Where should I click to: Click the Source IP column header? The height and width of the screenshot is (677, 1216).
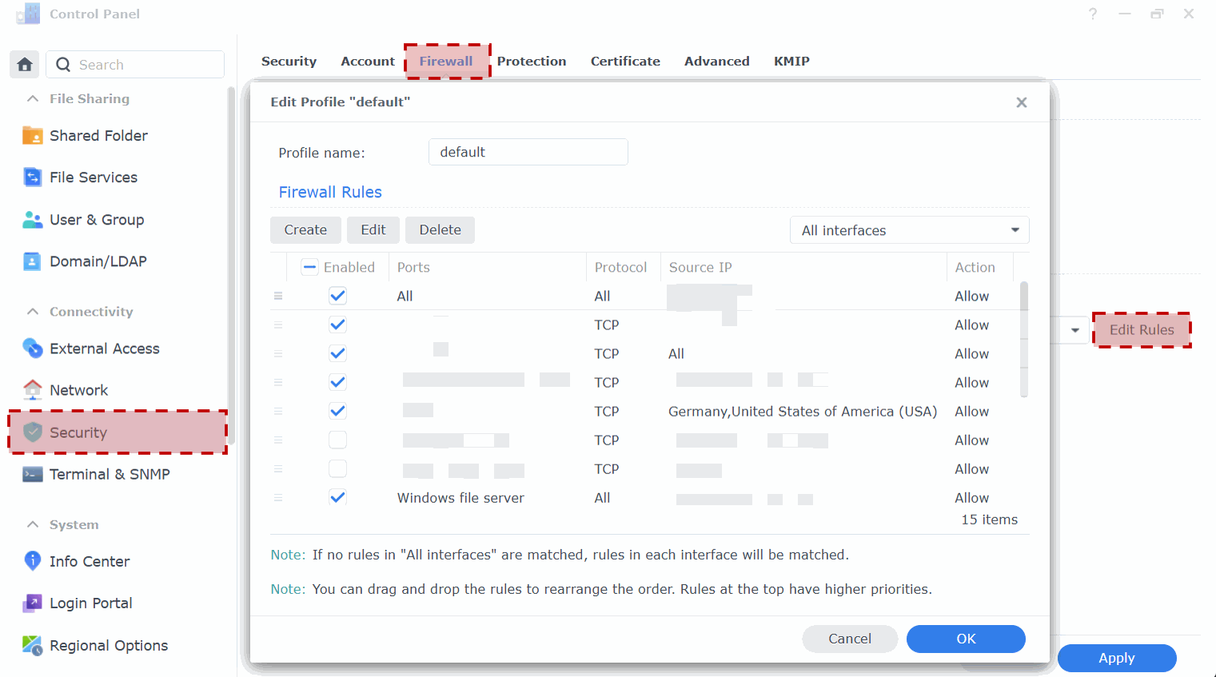click(x=700, y=267)
